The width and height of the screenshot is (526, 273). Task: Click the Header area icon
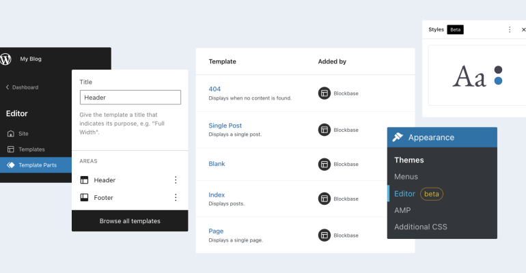(x=84, y=180)
